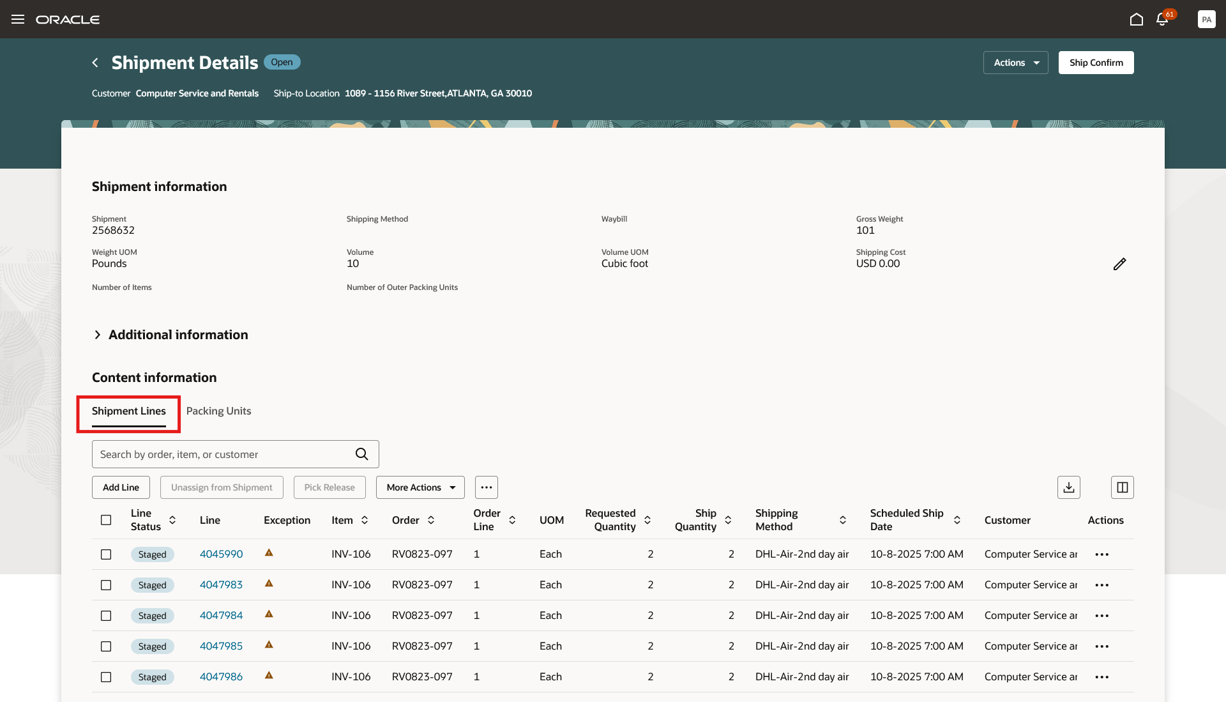1226x702 pixels.
Task: Open the hamburger navigation menu
Action: click(18, 19)
